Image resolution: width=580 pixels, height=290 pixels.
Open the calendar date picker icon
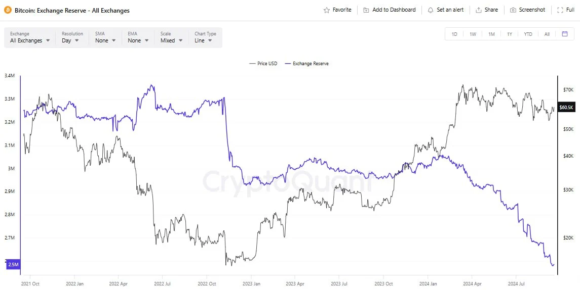tap(565, 34)
